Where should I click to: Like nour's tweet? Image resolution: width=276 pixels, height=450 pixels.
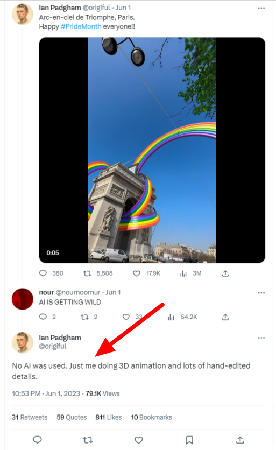(126, 317)
